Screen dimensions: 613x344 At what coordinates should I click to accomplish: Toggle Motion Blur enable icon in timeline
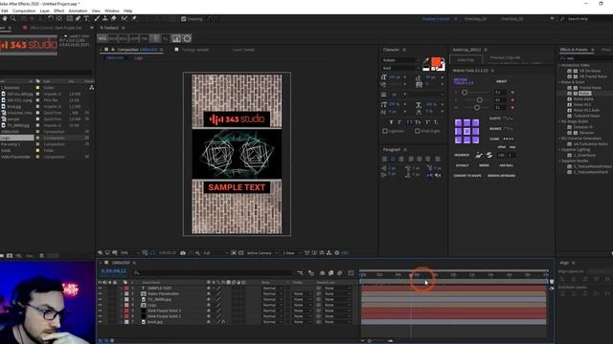339,273
